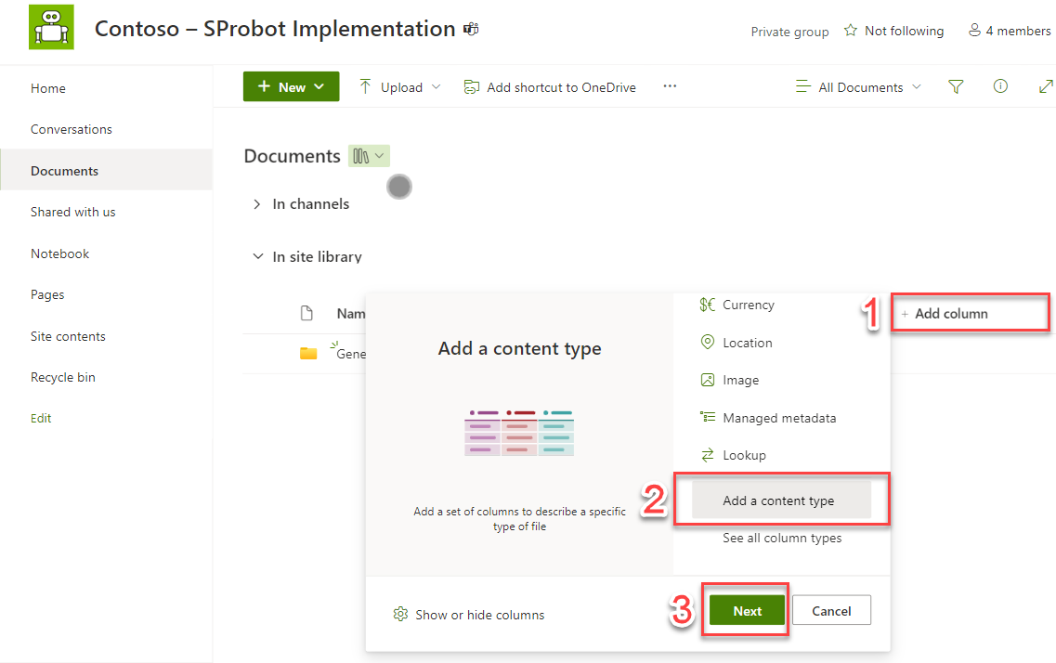Click Add shortcut to OneDrive
Image resolution: width=1056 pixels, height=663 pixels.
point(550,87)
